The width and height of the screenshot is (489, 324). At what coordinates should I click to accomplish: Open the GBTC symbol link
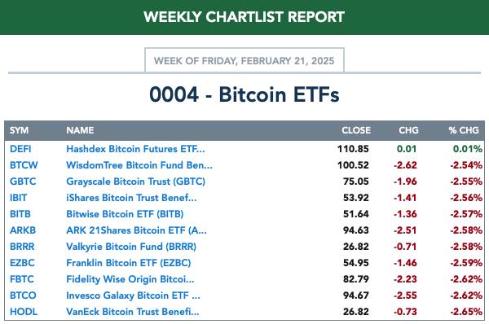[23, 182]
